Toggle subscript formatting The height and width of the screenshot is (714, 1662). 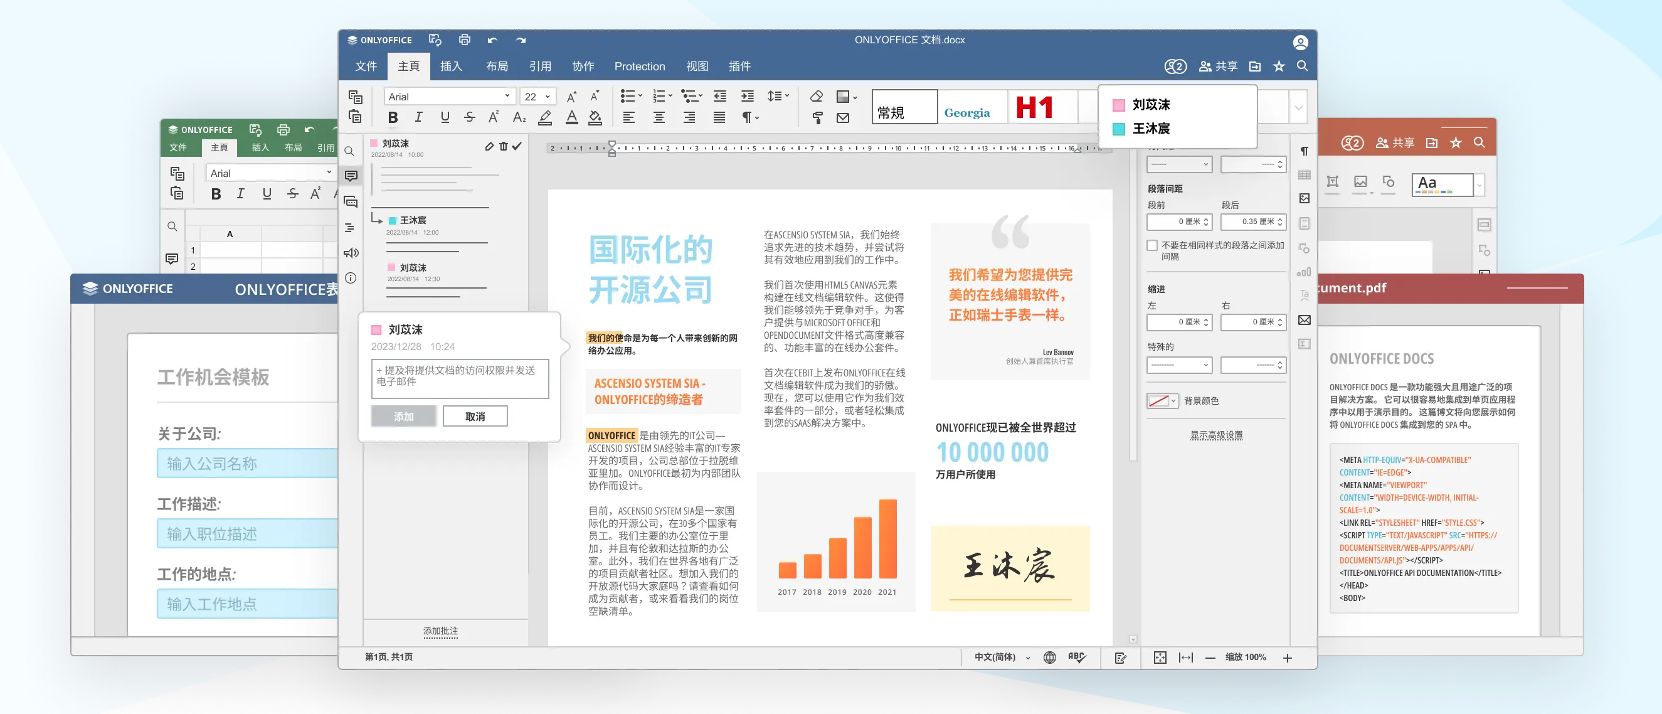(x=519, y=117)
